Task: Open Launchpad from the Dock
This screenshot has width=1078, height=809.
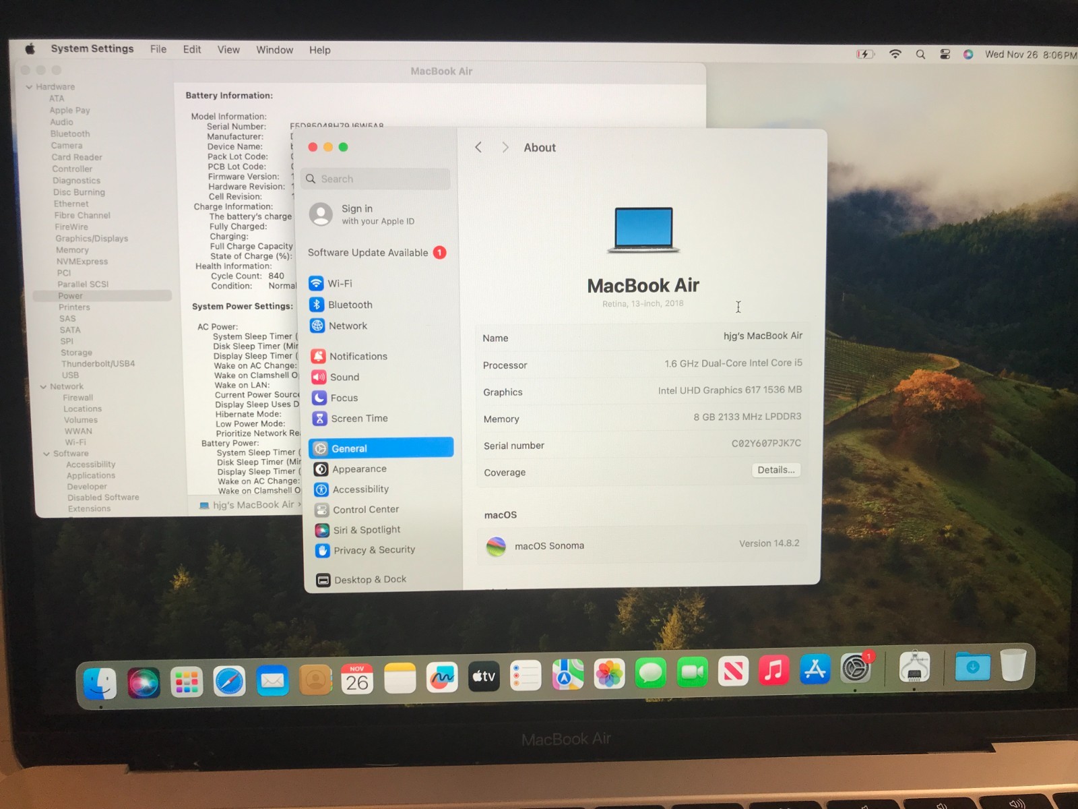Action: point(187,682)
